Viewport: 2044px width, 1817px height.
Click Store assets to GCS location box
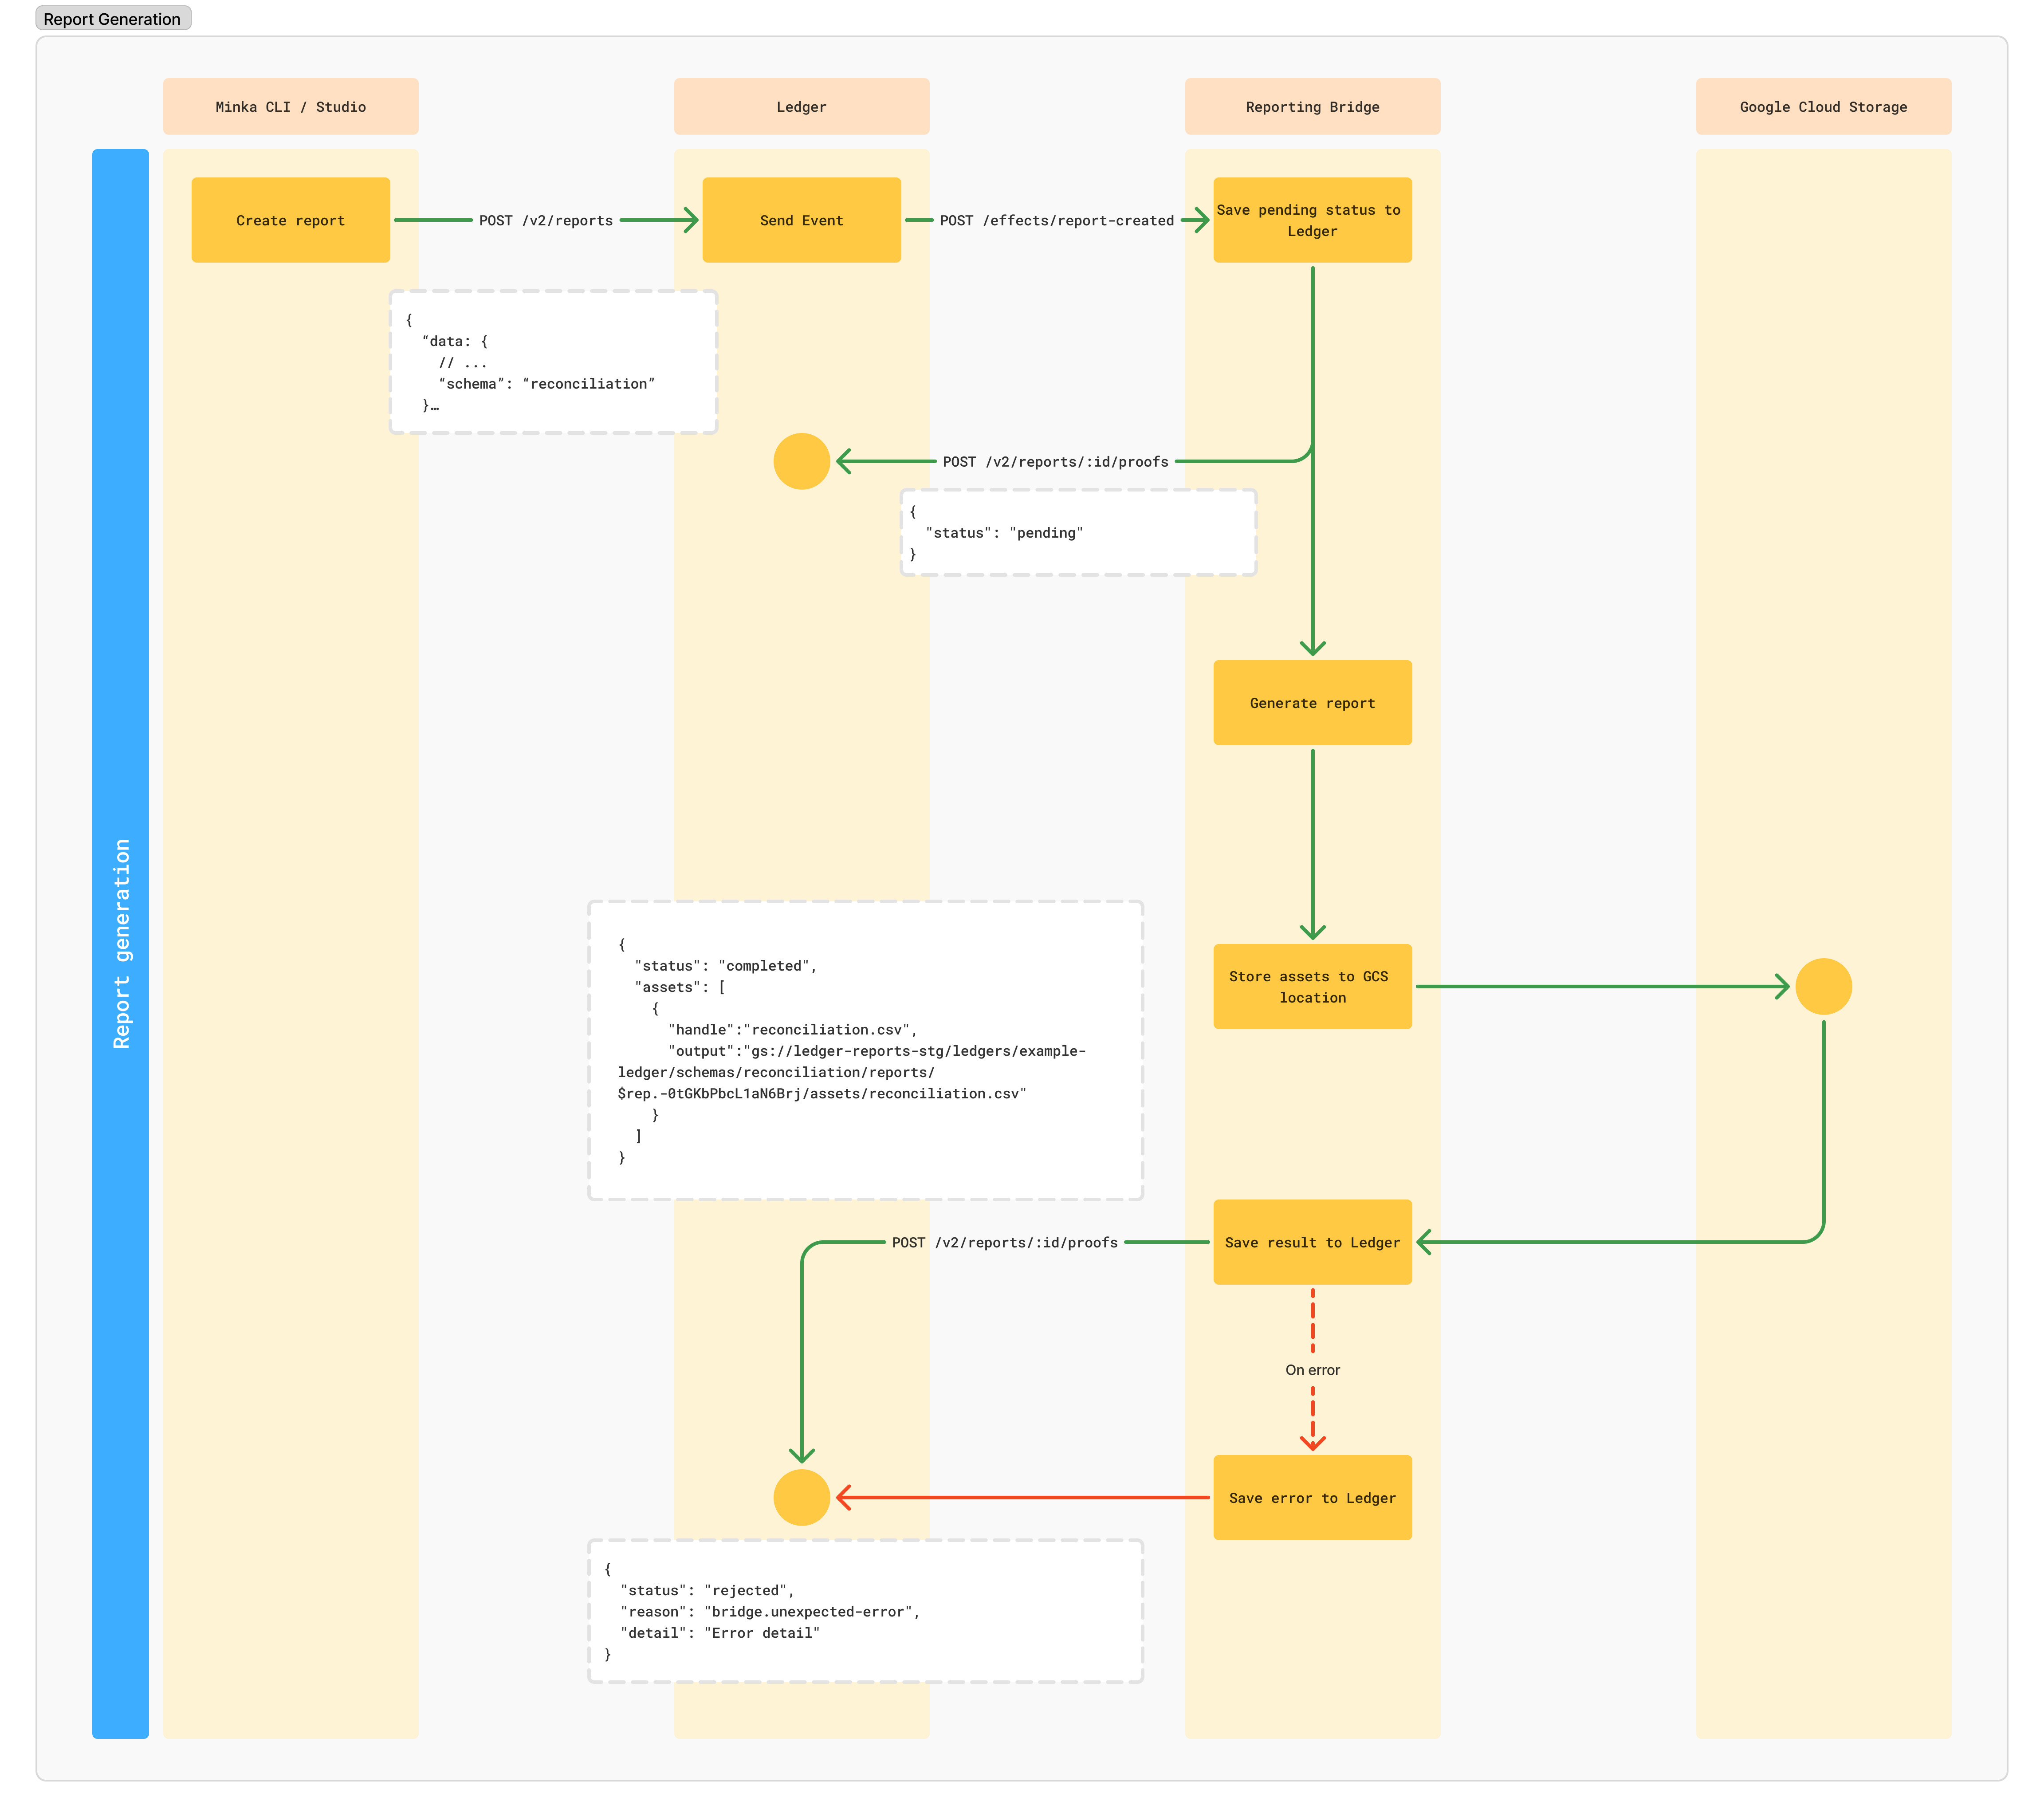(x=1312, y=986)
